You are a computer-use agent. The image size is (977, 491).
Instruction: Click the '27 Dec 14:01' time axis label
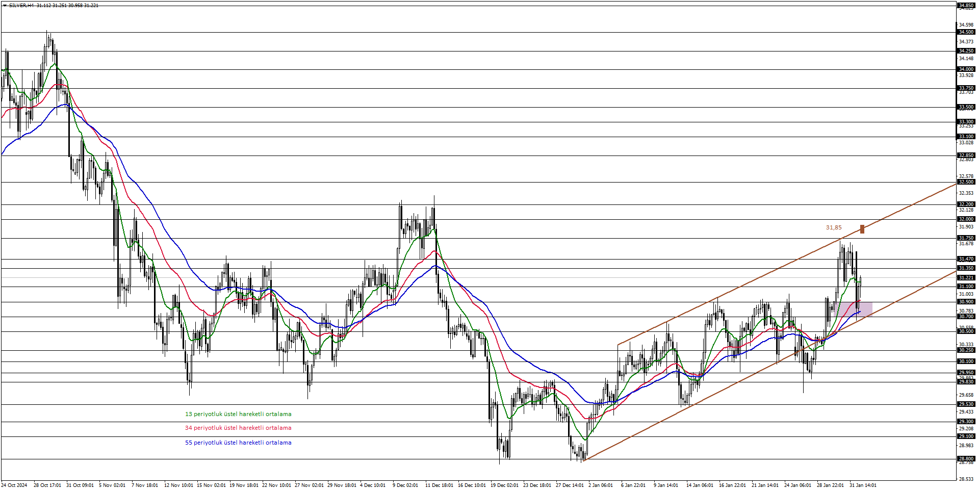coord(570,485)
